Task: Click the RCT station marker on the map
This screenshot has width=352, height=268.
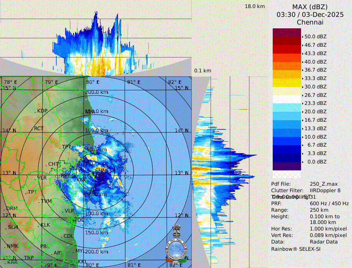Action: tap(38, 129)
